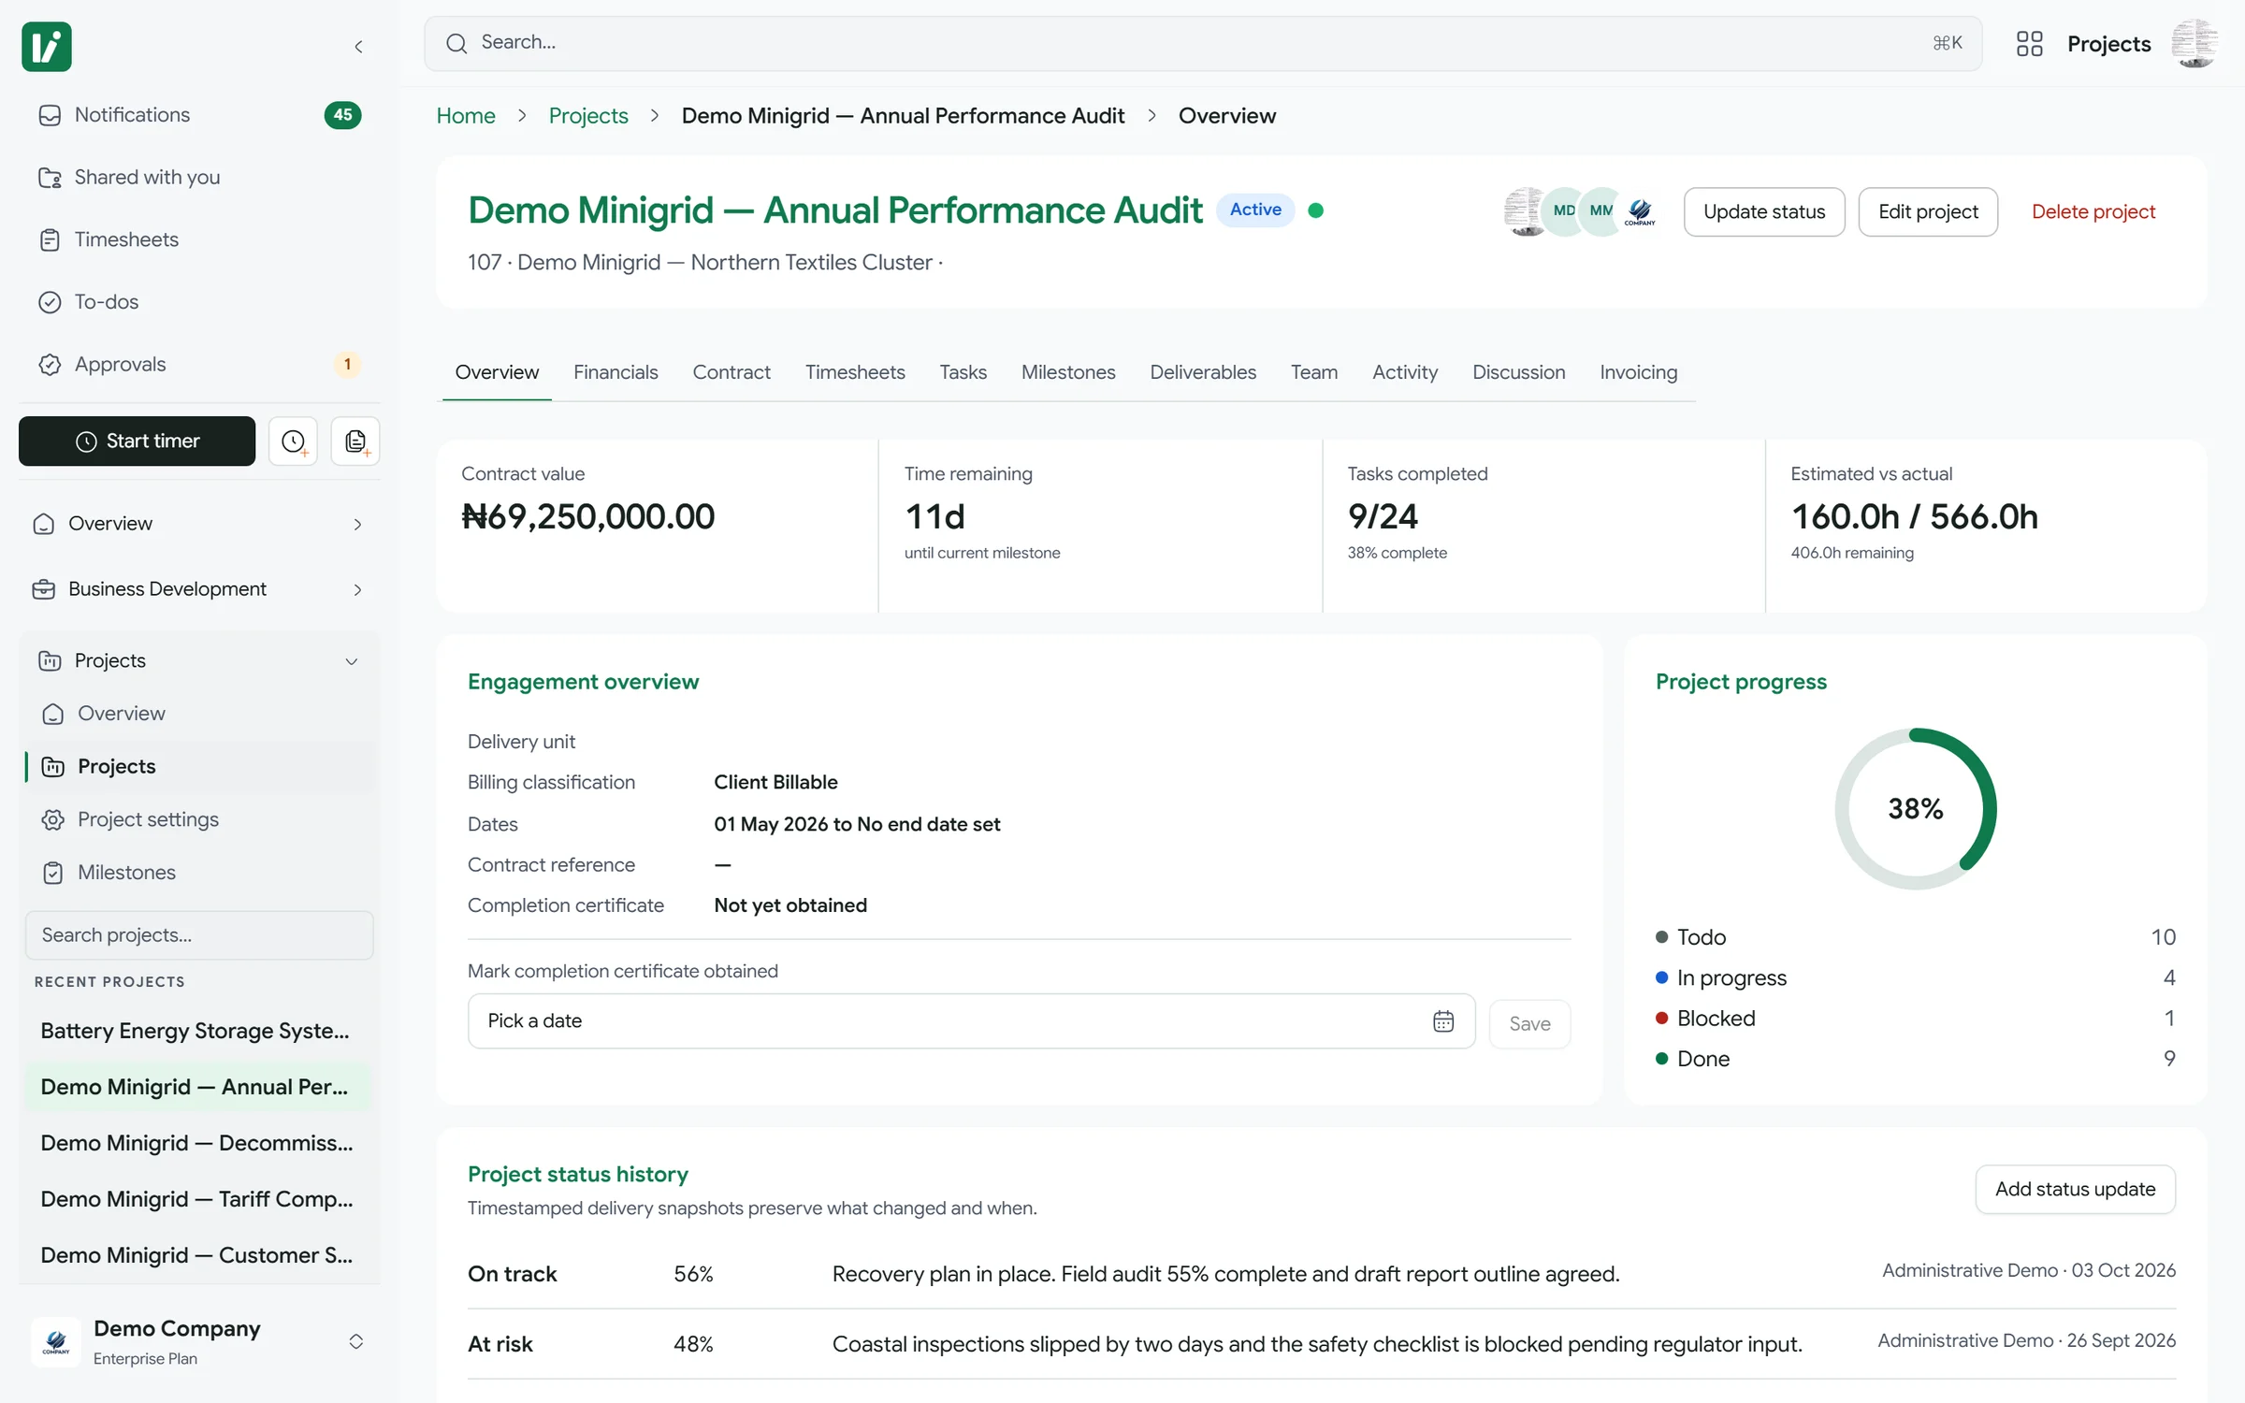Select Demo Minigrid — Annual Per... recent project
2245x1403 pixels.
199,1087
